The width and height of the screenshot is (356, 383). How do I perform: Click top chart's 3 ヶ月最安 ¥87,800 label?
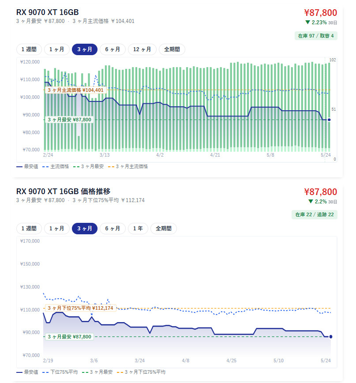pos(69,120)
